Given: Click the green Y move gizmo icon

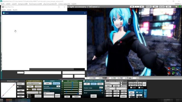Looking at the screenshot, I should [173, 73].
